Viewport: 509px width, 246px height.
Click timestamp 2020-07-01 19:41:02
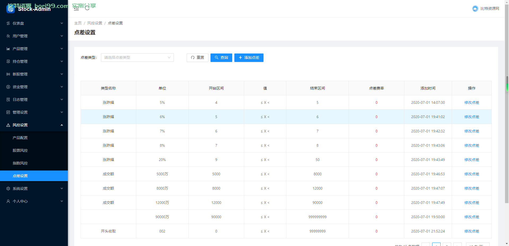coord(428,117)
